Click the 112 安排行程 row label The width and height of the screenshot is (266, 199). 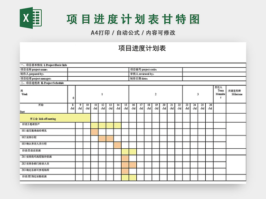click(29, 137)
